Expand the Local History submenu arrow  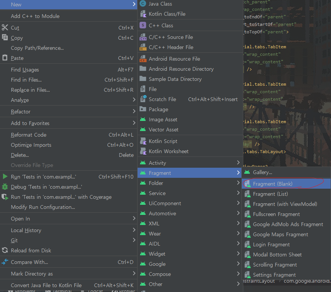click(134, 230)
